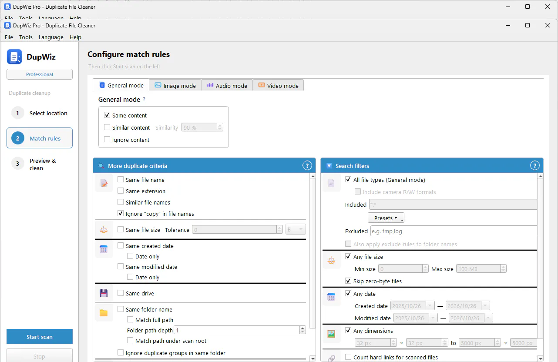558x362 pixels.
Task: Toggle Ignore "copy" in file names
Action: click(121, 214)
